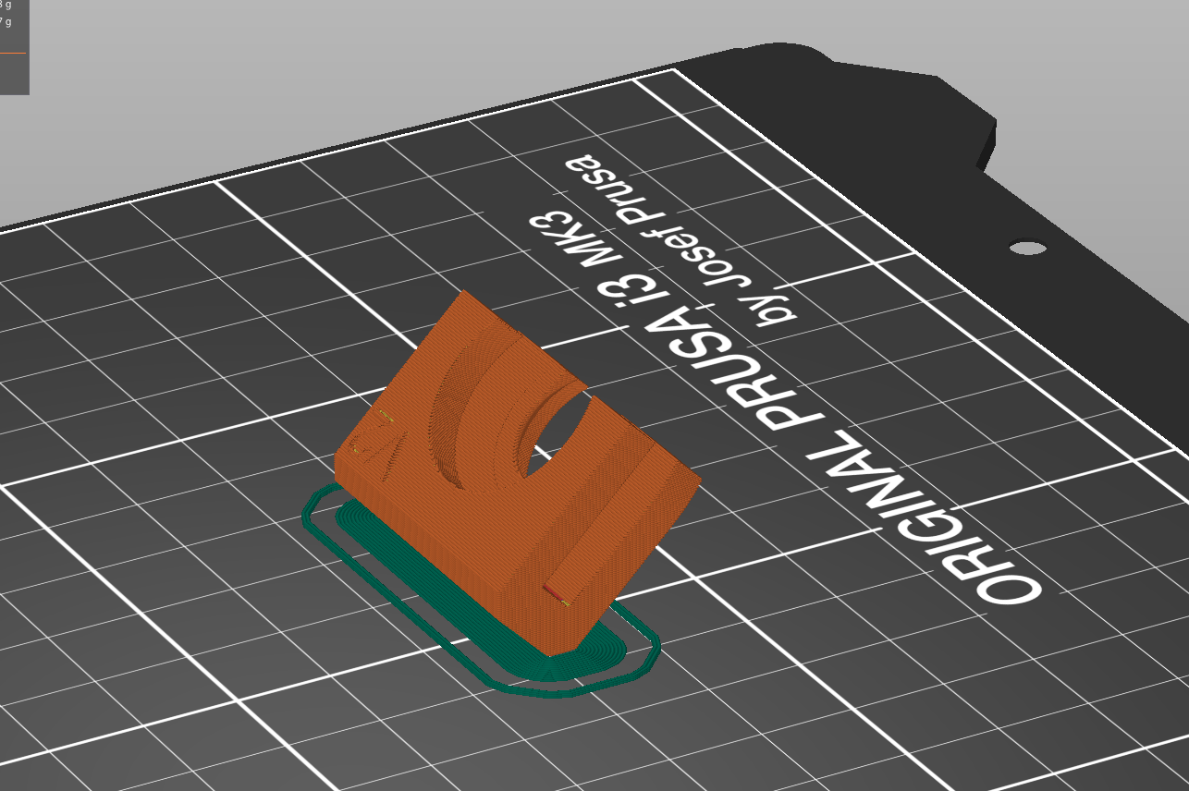Click the topmost corner of the orange model
This screenshot has width=1189, height=791.
pyautogui.click(x=463, y=293)
